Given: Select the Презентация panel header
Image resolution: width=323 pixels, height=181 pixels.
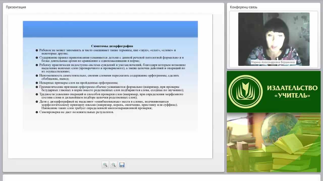Looking at the screenshot, I should 16,7.
